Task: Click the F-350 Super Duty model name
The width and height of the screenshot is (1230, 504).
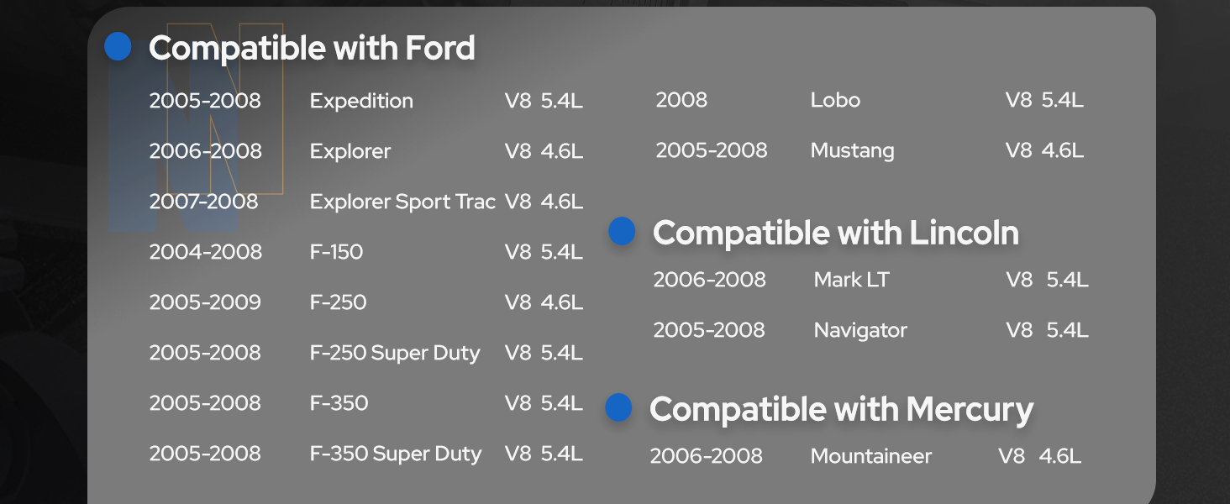Action: point(396,454)
